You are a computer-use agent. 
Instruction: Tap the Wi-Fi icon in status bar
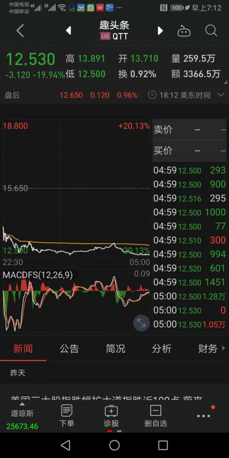click(62, 8)
